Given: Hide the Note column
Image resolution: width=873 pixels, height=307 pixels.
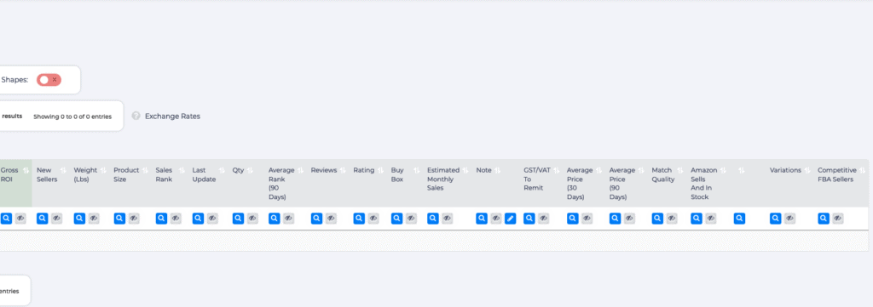Looking at the screenshot, I should (x=496, y=219).
